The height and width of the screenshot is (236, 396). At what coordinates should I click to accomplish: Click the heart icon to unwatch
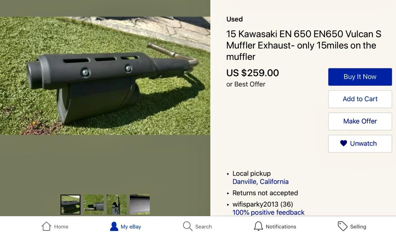[x=343, y=143]
